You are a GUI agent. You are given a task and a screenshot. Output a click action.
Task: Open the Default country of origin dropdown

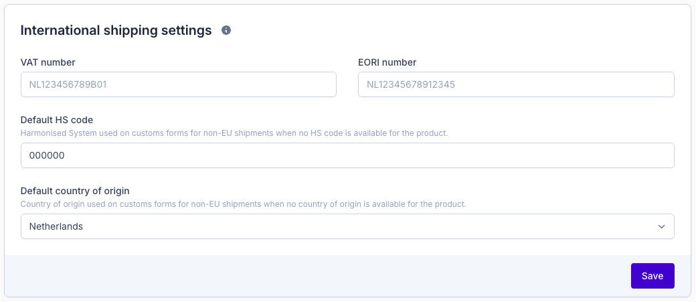coord(347,226)
